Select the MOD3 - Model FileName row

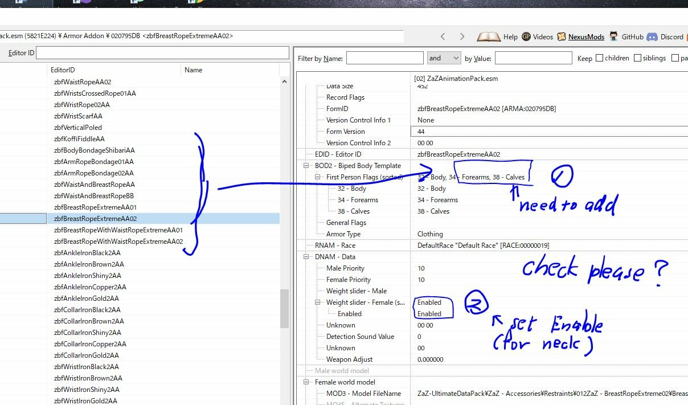coord(363,394)
